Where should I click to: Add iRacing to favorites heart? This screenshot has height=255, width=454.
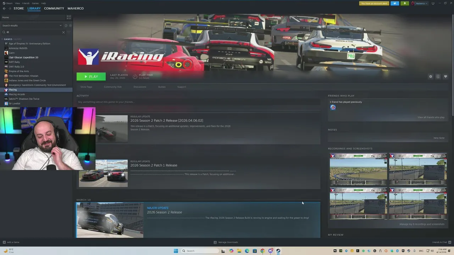pos(445,76)
